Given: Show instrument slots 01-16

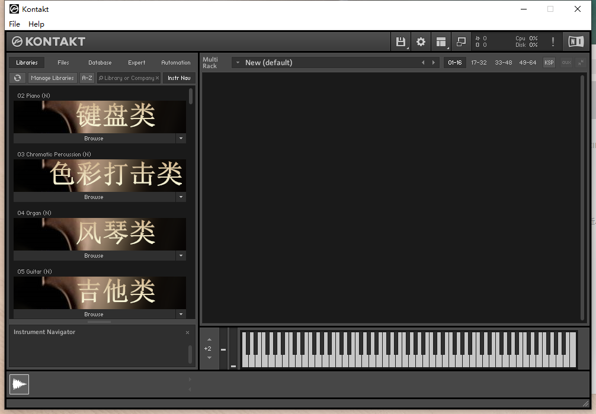Looking at the screenshot, I should 454,63.
